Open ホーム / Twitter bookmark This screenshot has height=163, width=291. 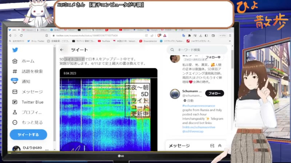point(36,41)
